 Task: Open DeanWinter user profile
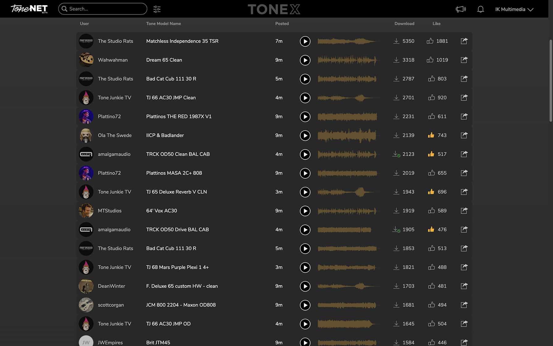pos(111,286)
